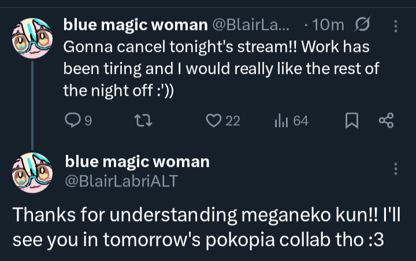Screen dimensions: 416x261
Task: Click the repost arrows icon
Action: point(142,121)
